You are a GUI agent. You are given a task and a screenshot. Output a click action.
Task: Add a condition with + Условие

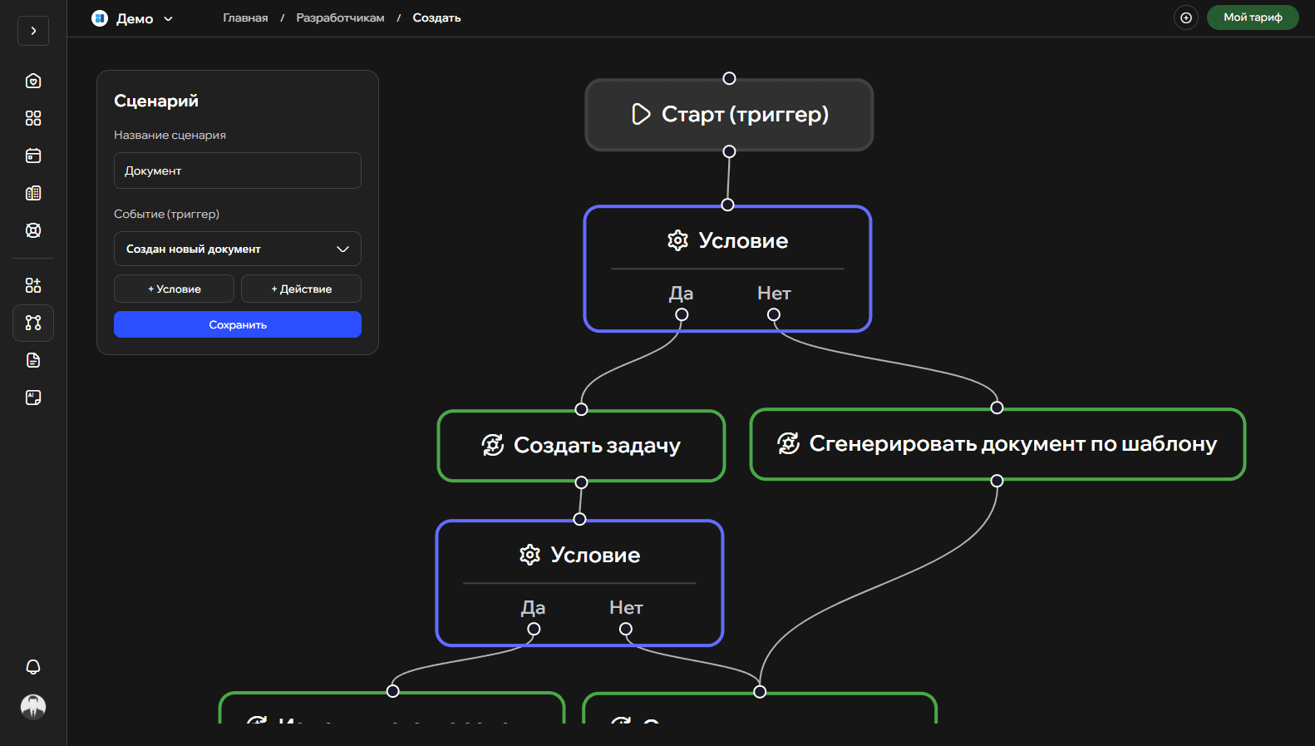coord(174,289)
